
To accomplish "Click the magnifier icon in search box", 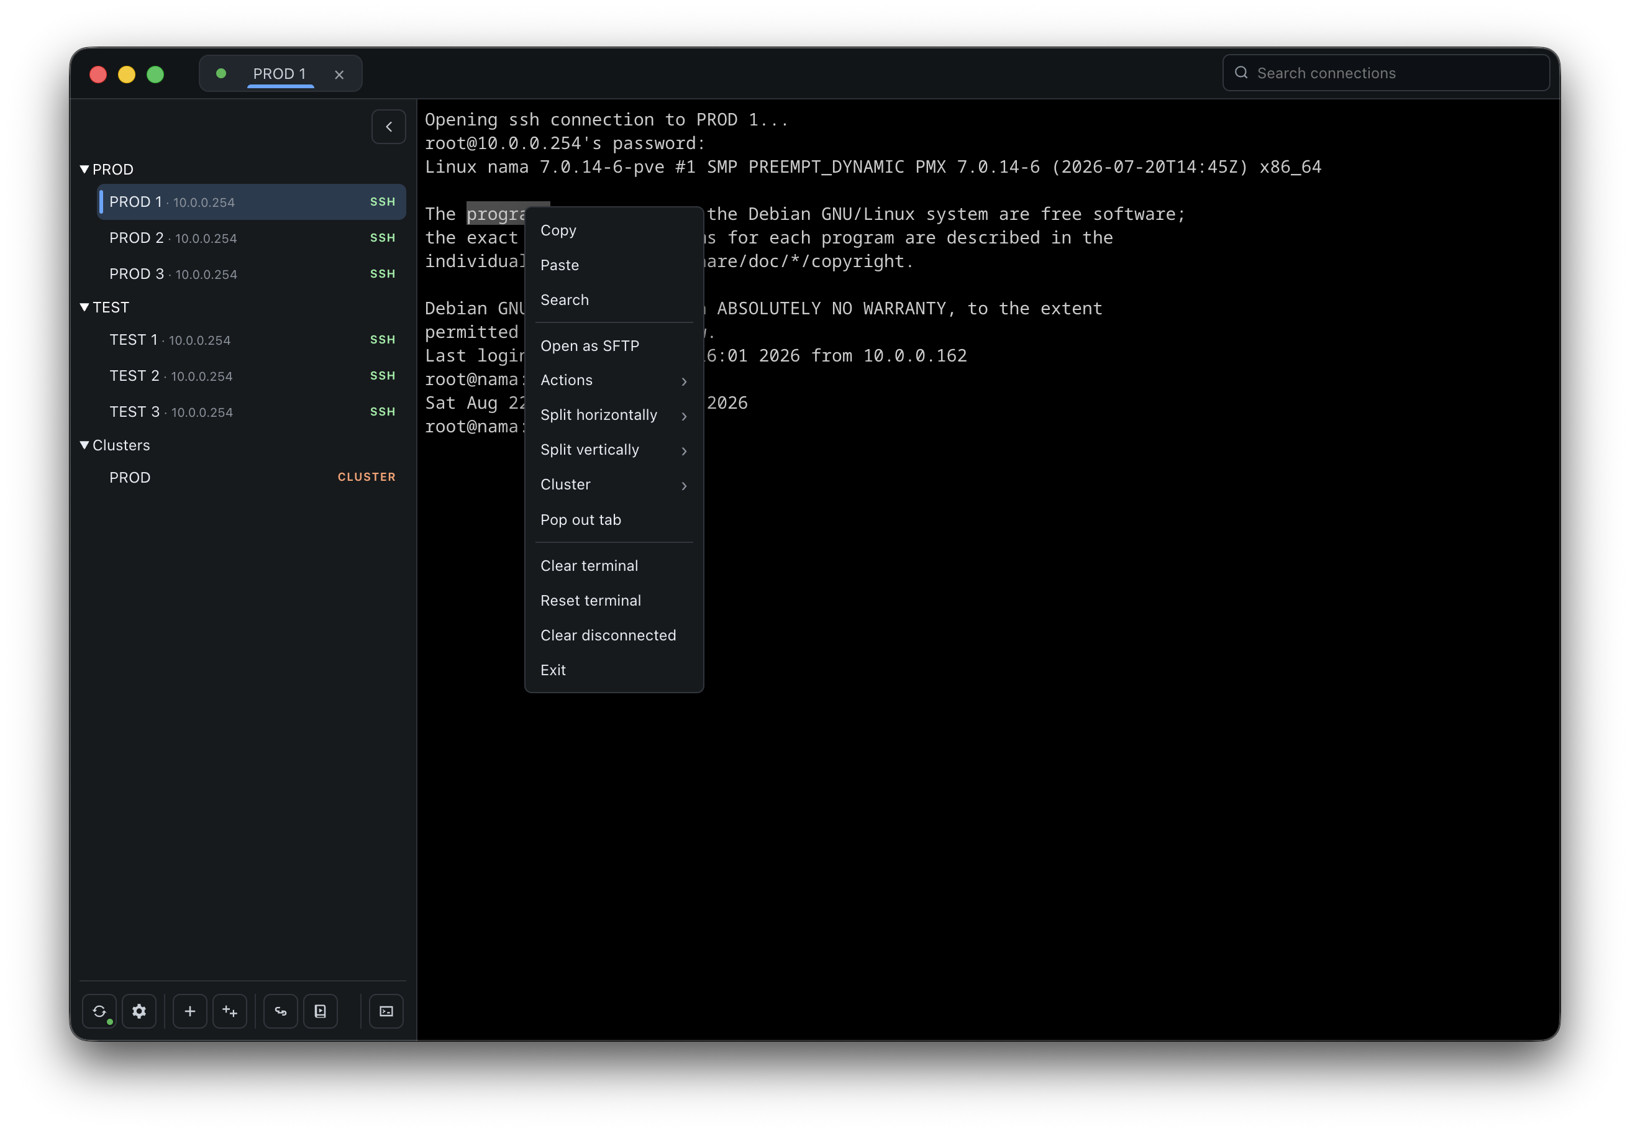I will [1241, 73].
